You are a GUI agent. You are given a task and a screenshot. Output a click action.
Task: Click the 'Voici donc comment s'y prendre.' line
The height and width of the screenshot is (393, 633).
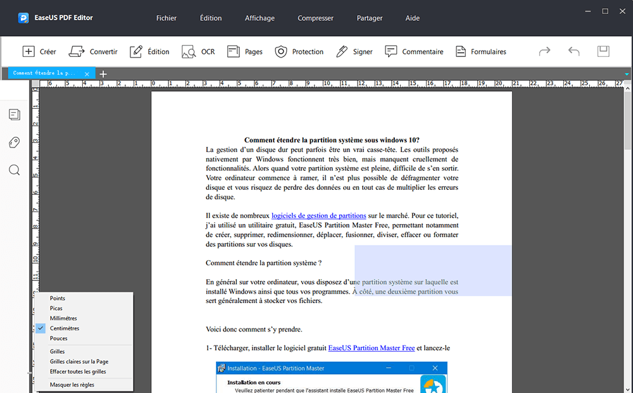254,330
